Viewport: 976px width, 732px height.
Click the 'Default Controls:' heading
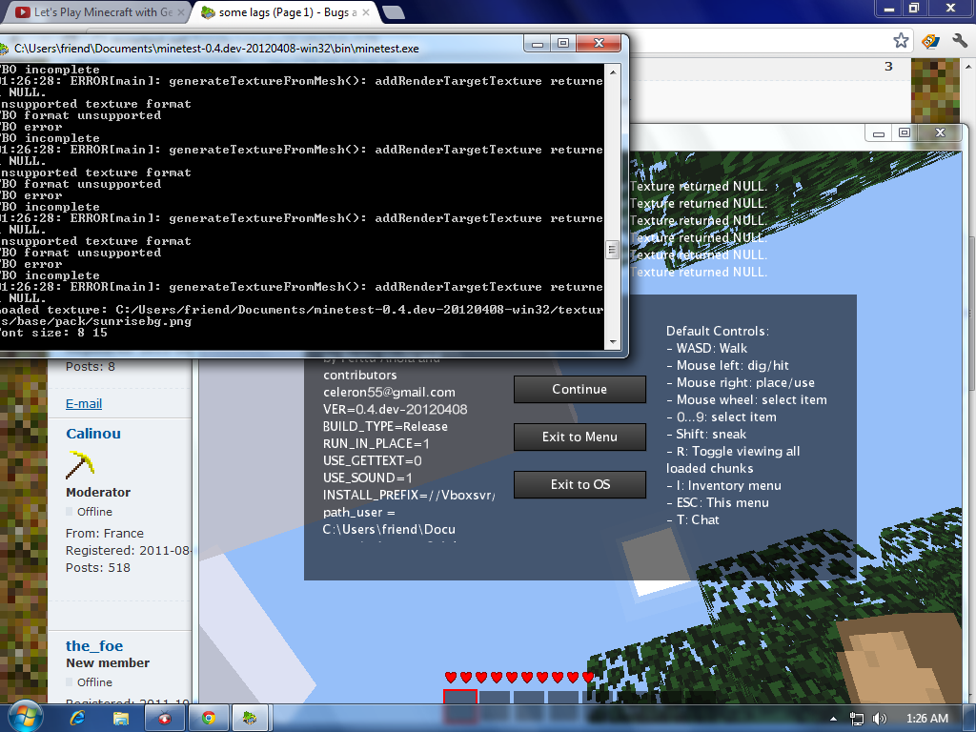[x=718, y=331]
